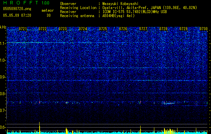Click the 1.0 frequency axis label
Image resolution: width=211 pixels, height=134 pixels.
point(3,60)
